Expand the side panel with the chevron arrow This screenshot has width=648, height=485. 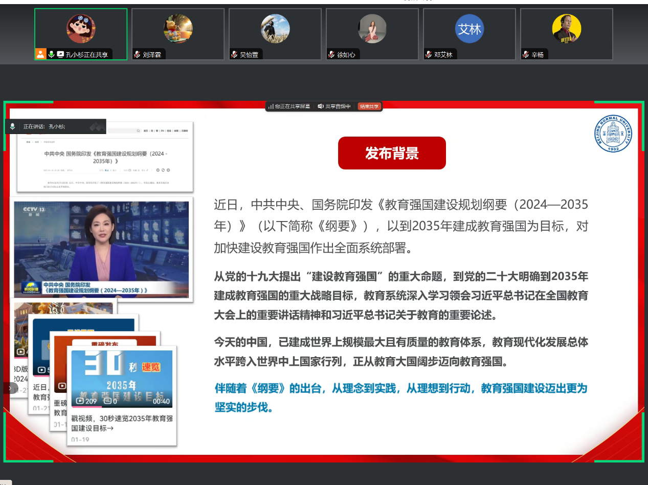[10, 388]
